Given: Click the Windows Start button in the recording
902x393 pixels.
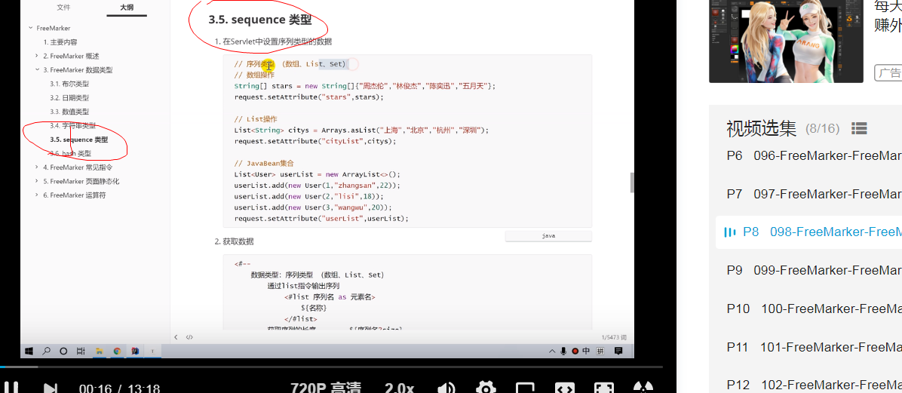Looking at the screenshot, I should 28,351.
